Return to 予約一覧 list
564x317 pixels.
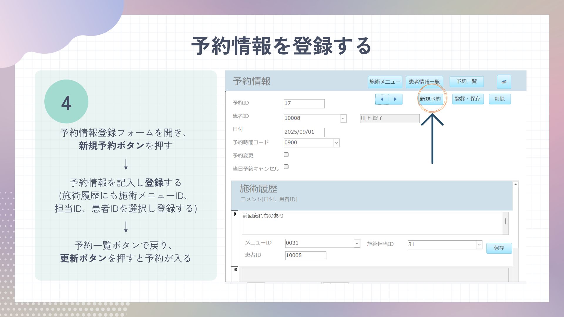click(466, 81)
